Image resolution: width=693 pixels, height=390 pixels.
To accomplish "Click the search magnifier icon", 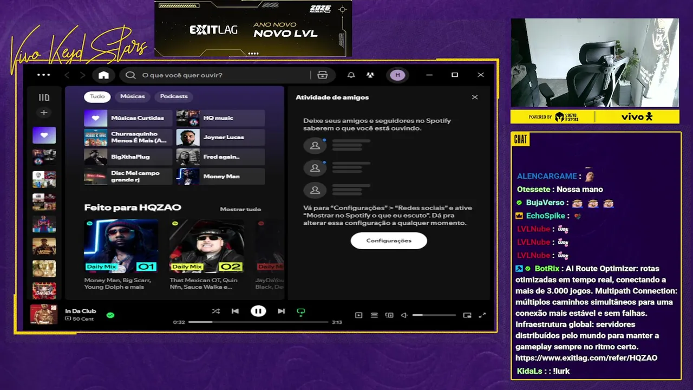I will tap(130, 75).
